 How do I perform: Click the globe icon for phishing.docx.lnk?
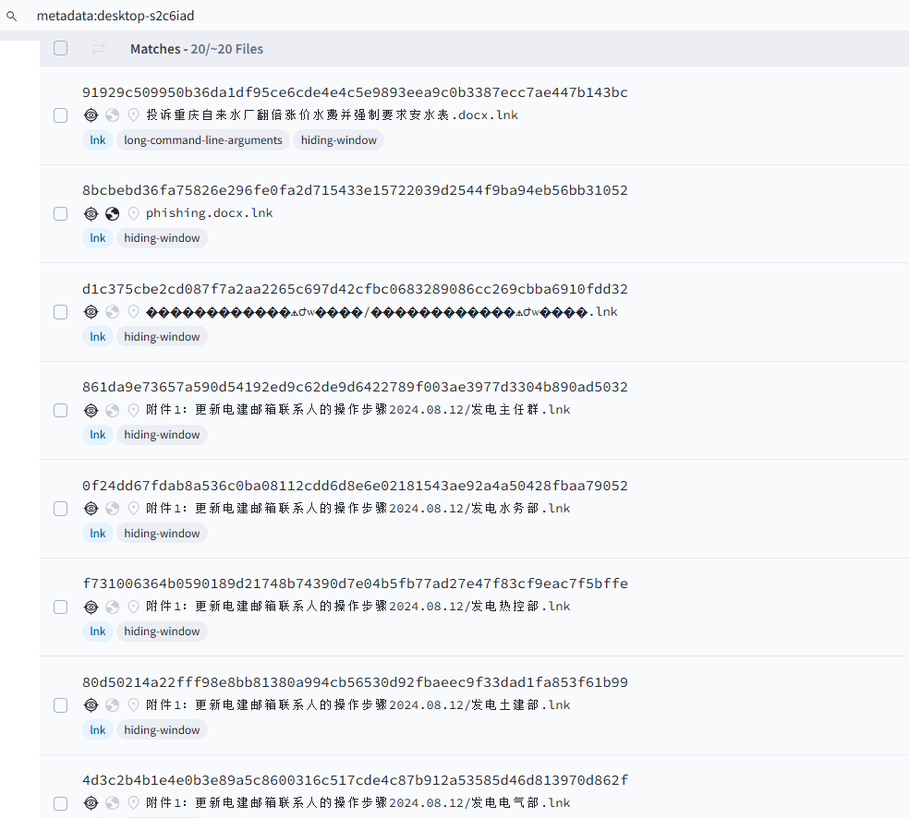point(112,213)
